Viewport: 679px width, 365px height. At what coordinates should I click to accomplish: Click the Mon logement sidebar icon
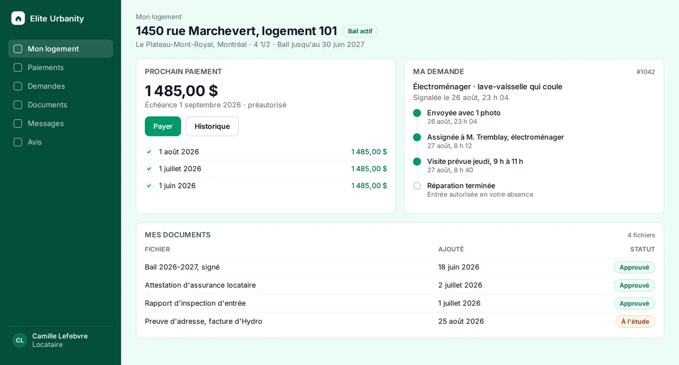18,49
